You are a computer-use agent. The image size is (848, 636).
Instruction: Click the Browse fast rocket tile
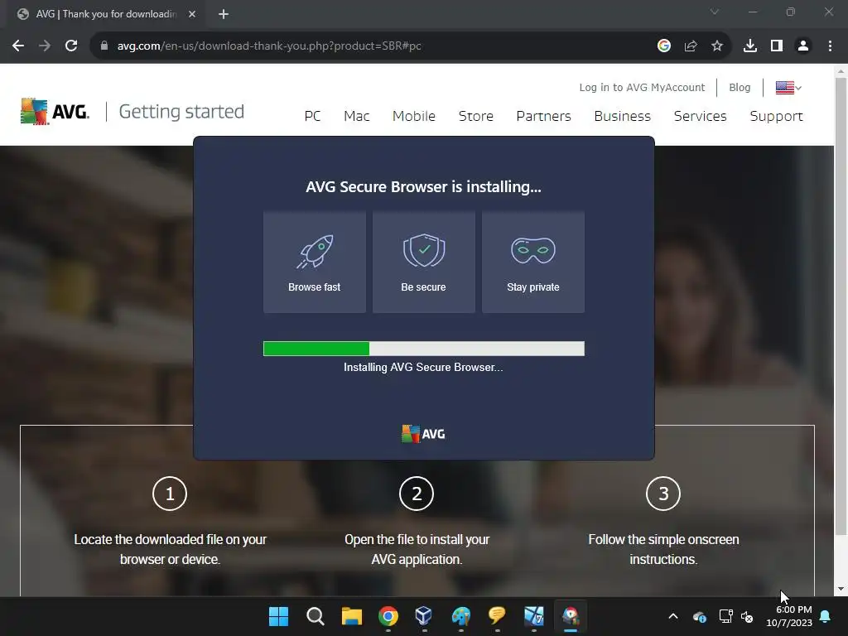[x=314, y=262]
